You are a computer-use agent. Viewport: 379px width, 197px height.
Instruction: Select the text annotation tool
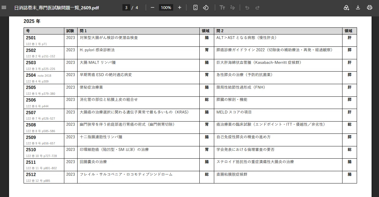[x=222, y=7]
